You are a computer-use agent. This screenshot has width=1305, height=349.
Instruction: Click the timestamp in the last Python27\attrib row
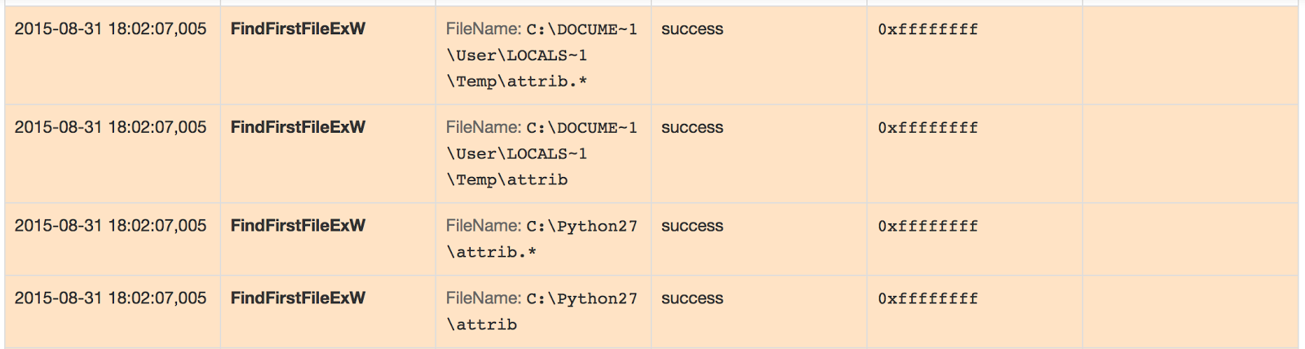[x=110, y=298]
